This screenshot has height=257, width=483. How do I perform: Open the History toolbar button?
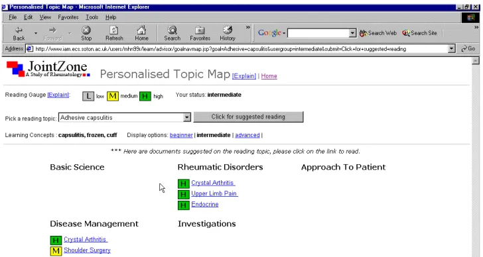click(228, 34)
